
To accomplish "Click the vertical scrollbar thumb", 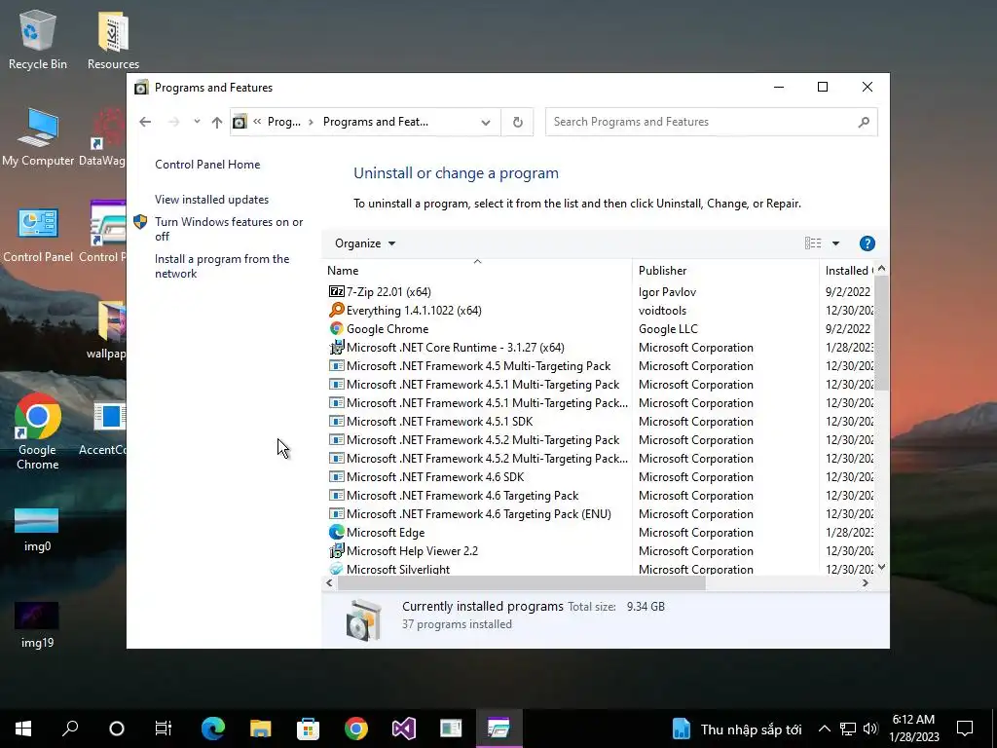I will (x=881, y=333).
